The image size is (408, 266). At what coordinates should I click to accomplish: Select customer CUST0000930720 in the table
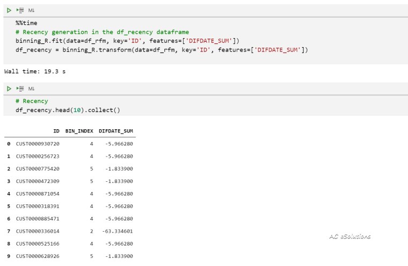coord(38,144)
